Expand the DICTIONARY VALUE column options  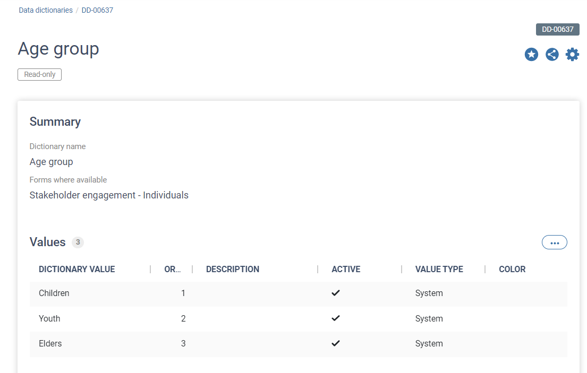pyautogui.click(x=76, y=269)
